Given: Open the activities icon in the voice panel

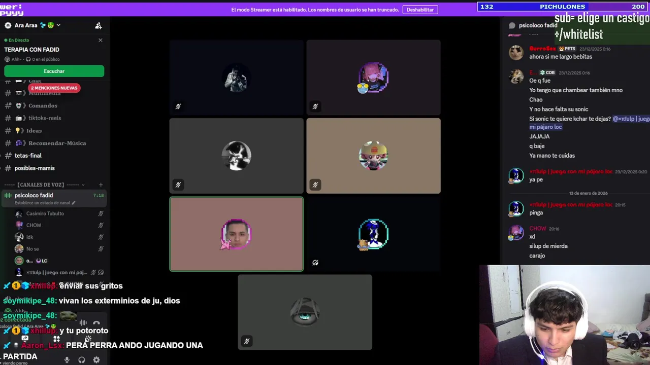Looking at the screenshot, I should pos(57,339).
